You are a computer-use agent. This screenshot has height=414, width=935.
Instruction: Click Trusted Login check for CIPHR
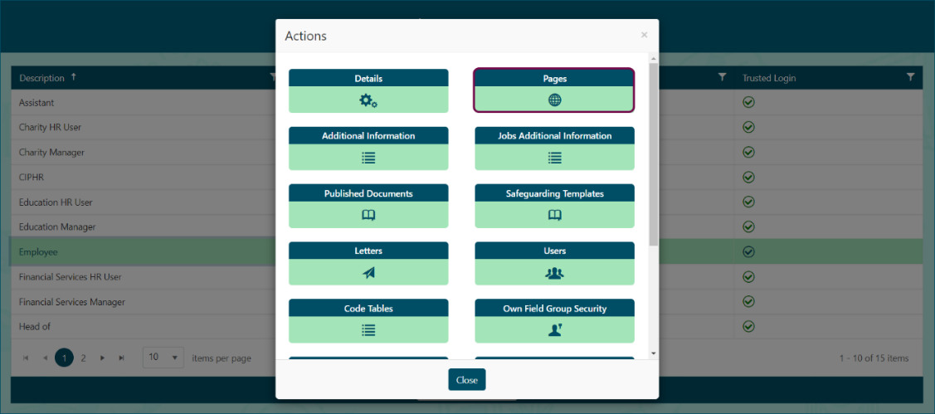coord(749,178)
